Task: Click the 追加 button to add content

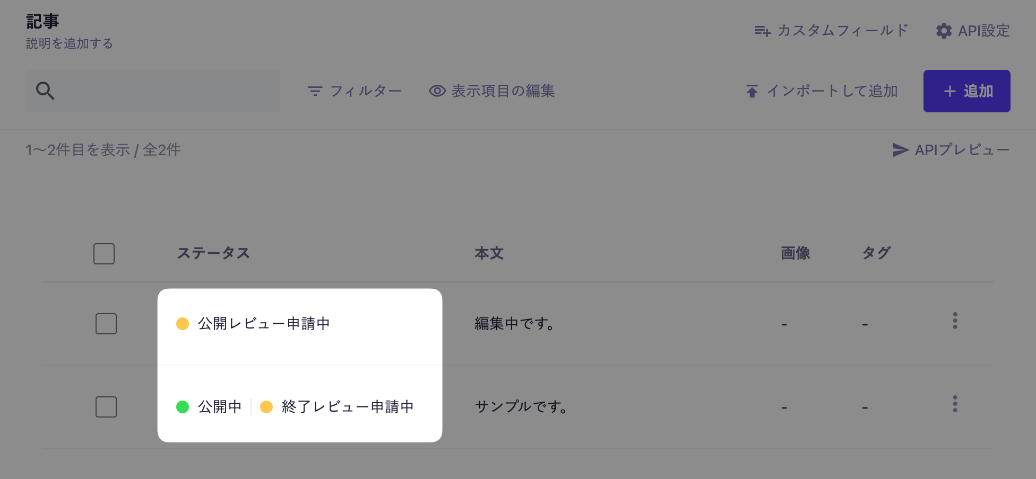Action: pyautogui.click(x=966, y=91)
